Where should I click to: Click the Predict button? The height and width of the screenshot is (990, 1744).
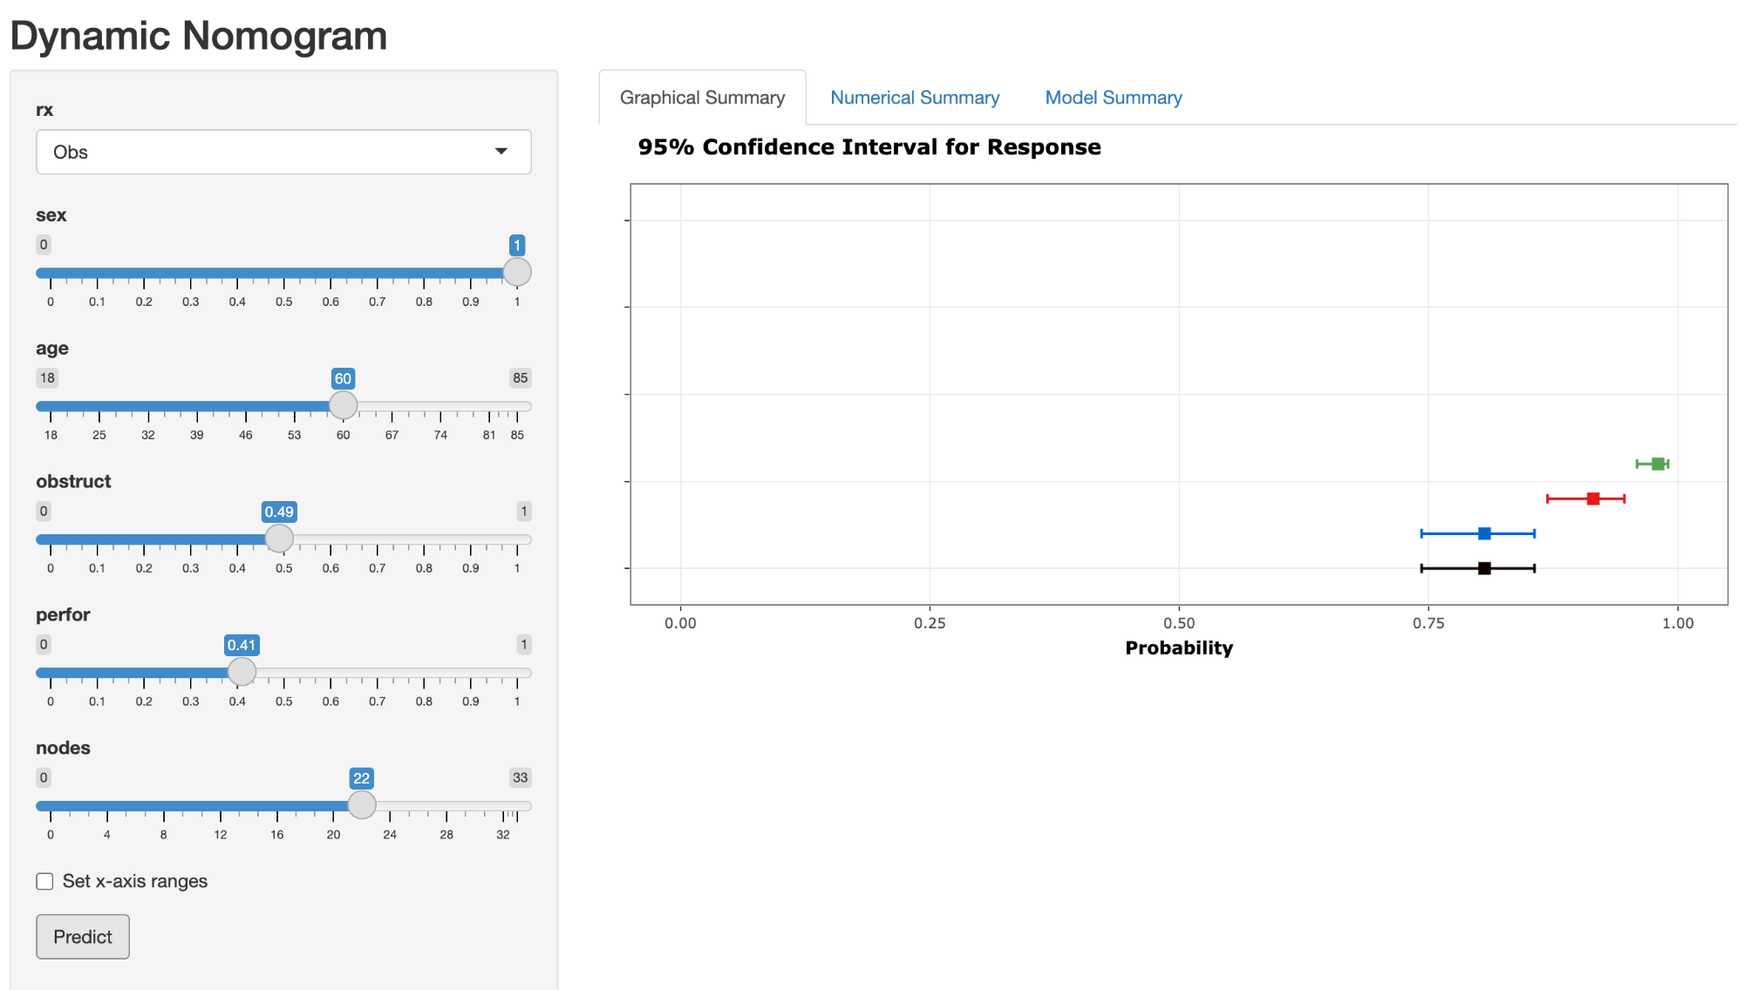[83, 937]
